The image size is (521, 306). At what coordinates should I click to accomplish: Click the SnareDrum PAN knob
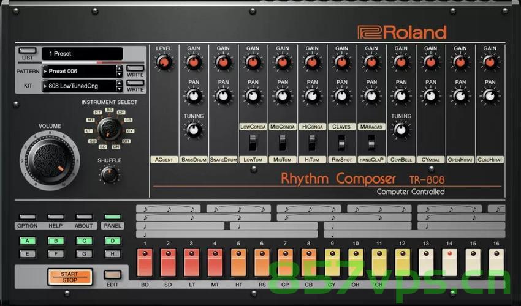click(223, 96)
